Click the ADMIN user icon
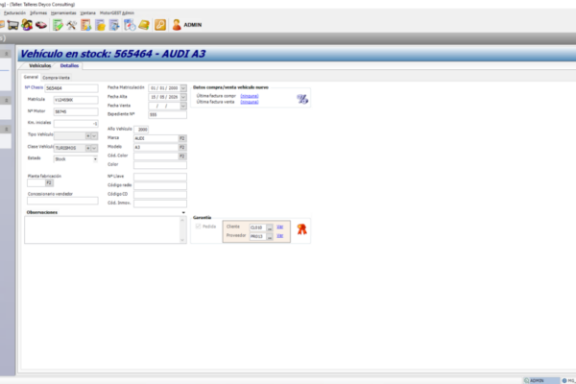 [x=177, y=25]
